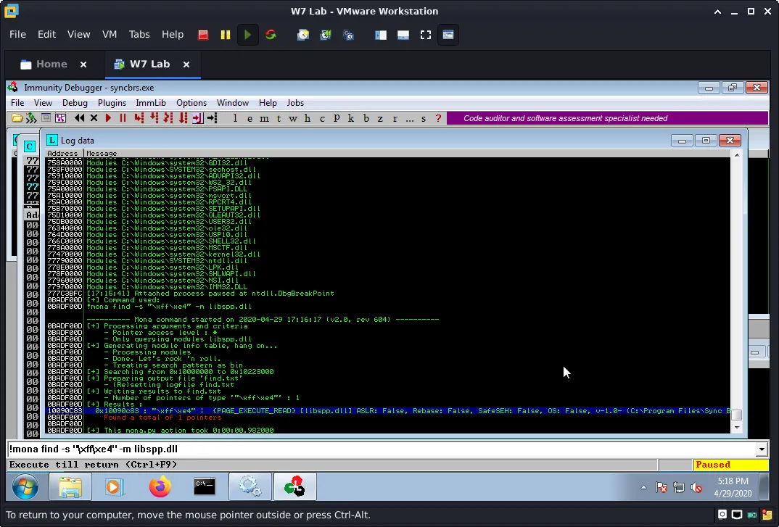Open command prompt from taskbar
This screenshot has height=527, width=779.
[x=205, y=486]
